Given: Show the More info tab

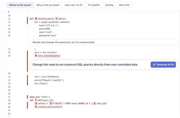Looking at the screenshot, I should point(124,5).
